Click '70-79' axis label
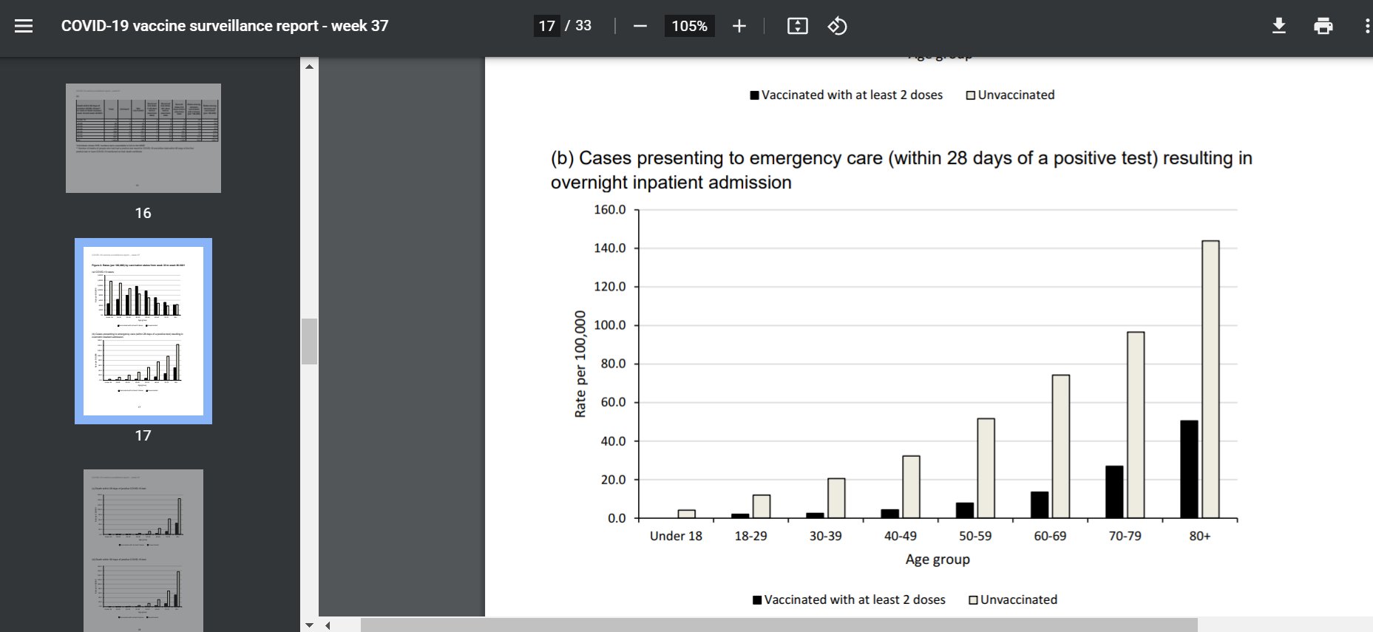 (x=1125, y=536)
